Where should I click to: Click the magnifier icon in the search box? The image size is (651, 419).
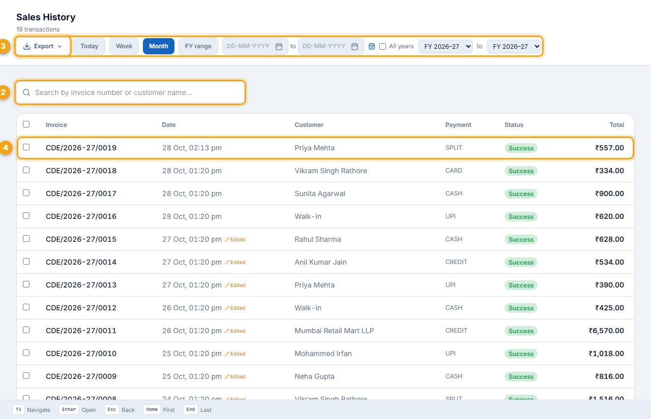point(26,92)
